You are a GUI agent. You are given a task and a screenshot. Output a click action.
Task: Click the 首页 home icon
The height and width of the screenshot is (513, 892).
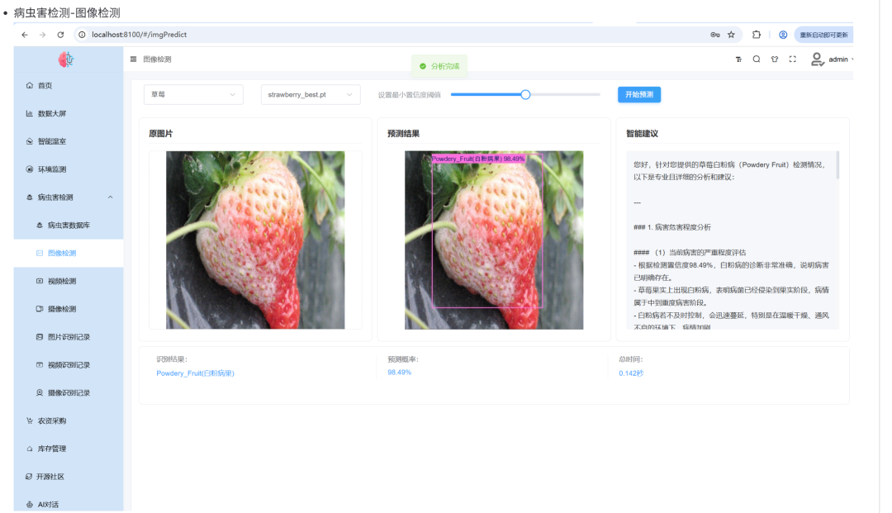[30, 85]
